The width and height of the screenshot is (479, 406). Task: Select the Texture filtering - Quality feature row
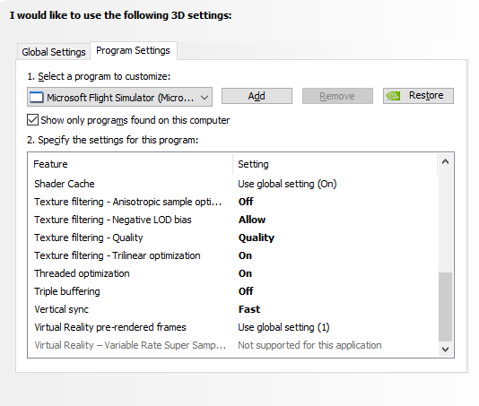[x=233, y=238]
